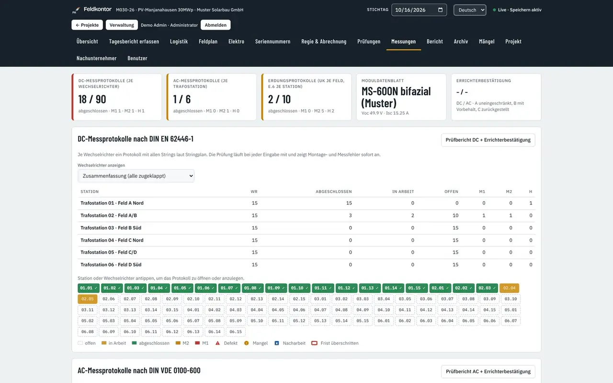Open open inverter chip 06.15
The image size is (613, 383).
[x=236, y=332]
